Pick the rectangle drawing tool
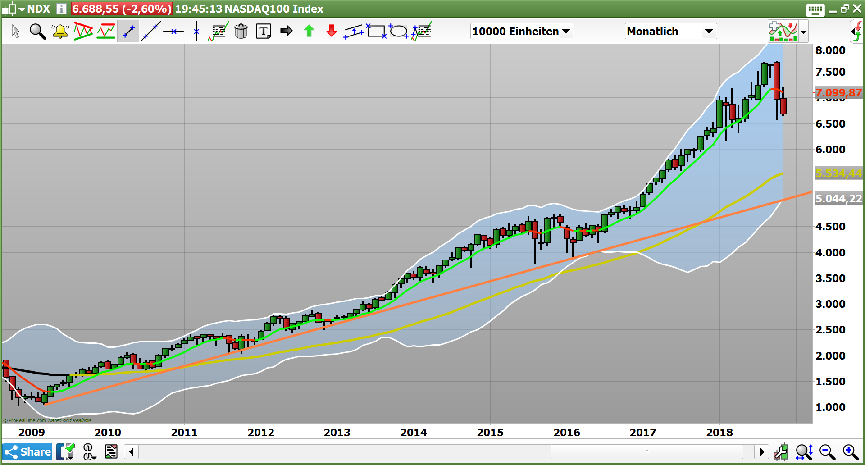This screenshot has height=465, width=865. pos(376,31)
